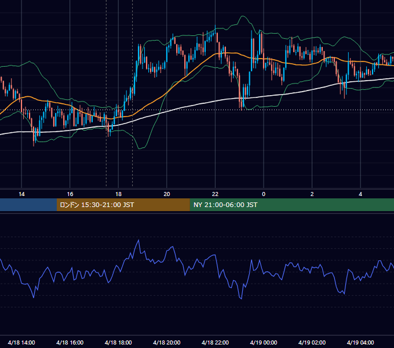Viewport: 394px width, 348px height.
Task: Click the 4/18 22:00 date label
Action: 215,342
